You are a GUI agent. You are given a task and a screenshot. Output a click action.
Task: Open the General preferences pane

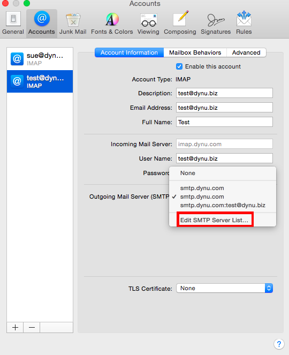click(13, 23)
